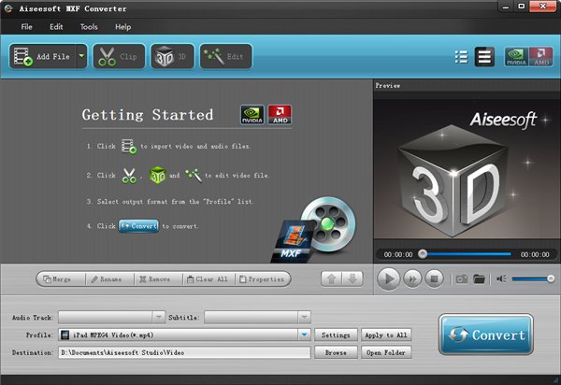Maximize the MXF Converter window

pyautogui.click(x=522, y=7)
